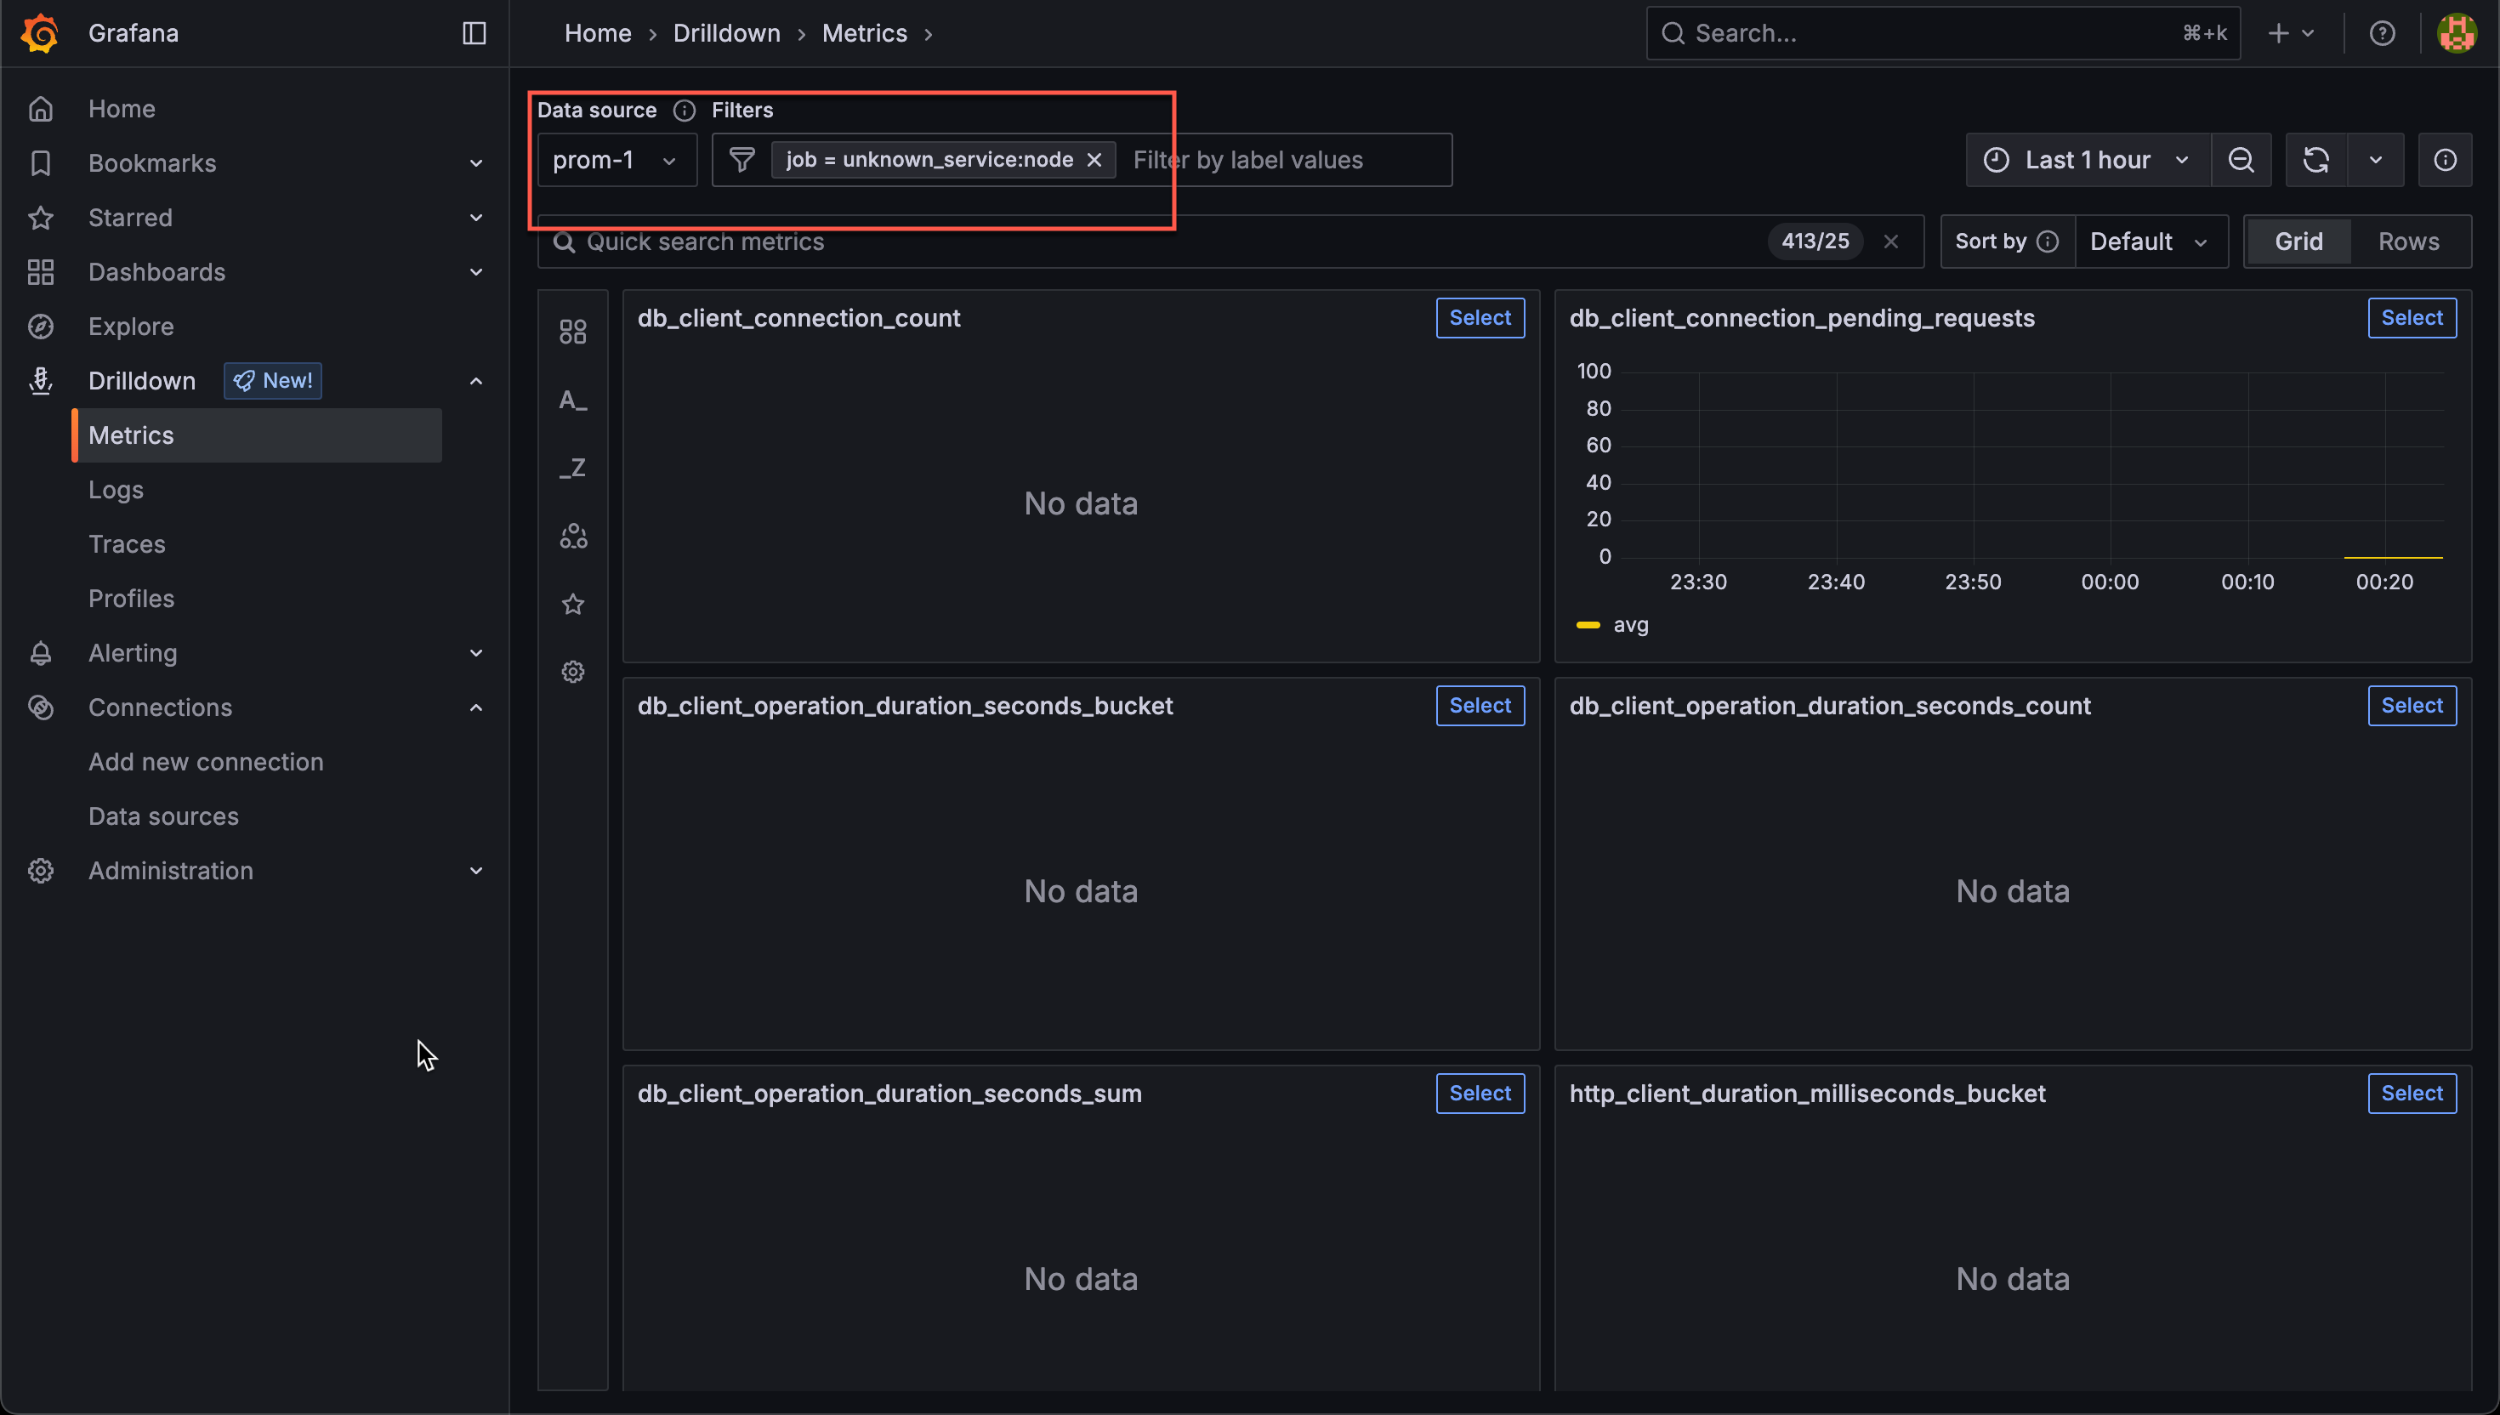Remove the job = unknown_service:node filter
Screen dimensions: 2500x1415
tap(1094, 159)
